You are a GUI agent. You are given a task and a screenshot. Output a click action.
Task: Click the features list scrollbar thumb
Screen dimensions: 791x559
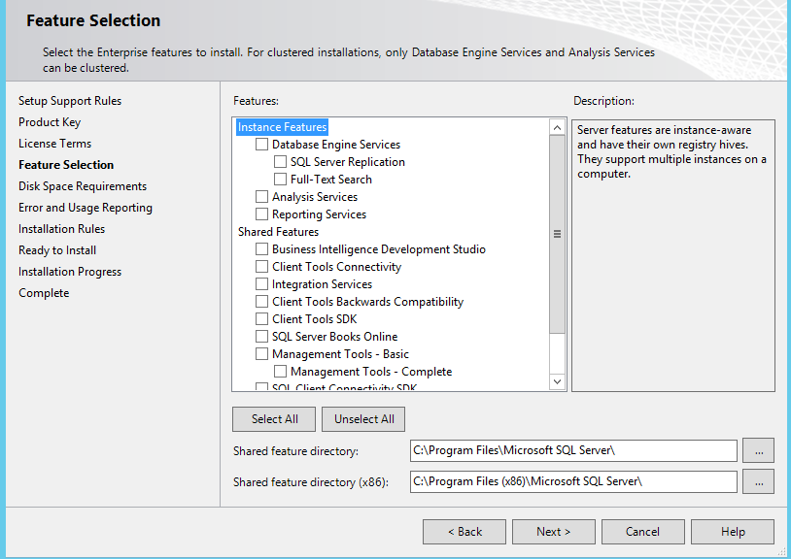557,234
